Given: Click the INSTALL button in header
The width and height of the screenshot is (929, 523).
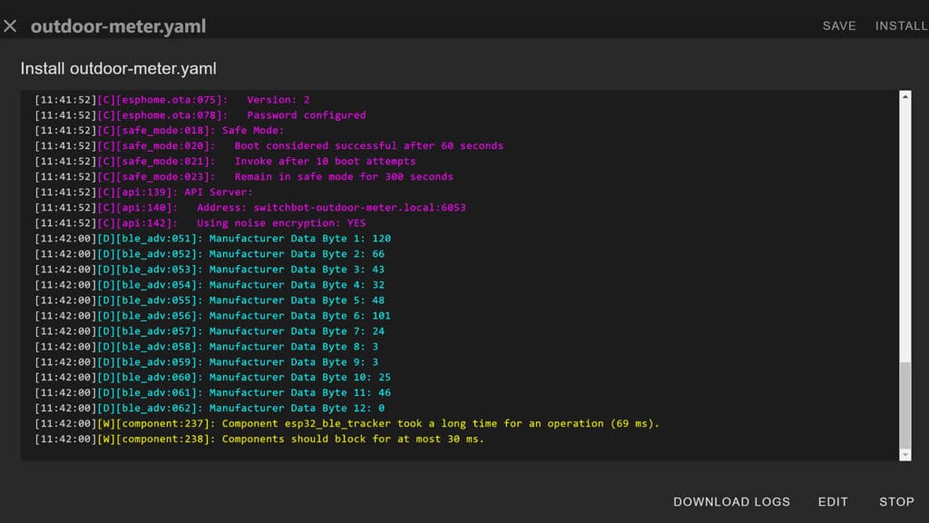Looking at the screenshot, I should pyautogui.click(x=901, y=26).
